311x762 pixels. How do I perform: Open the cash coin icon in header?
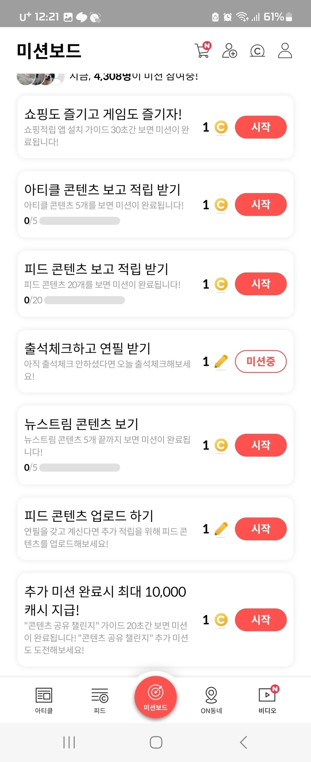click(257, 50)
